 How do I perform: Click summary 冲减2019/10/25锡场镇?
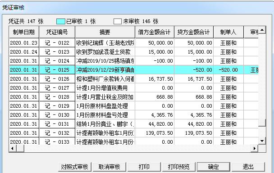105,61
